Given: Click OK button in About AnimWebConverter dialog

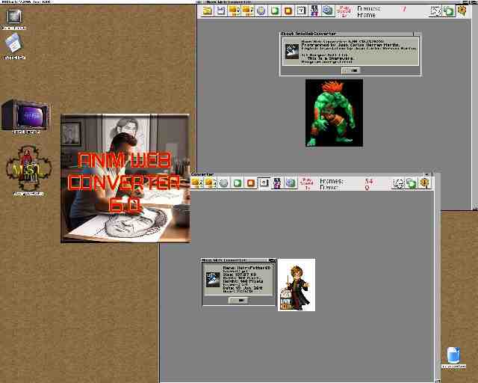Looking at the screenshot, I should tap(350, 70).
